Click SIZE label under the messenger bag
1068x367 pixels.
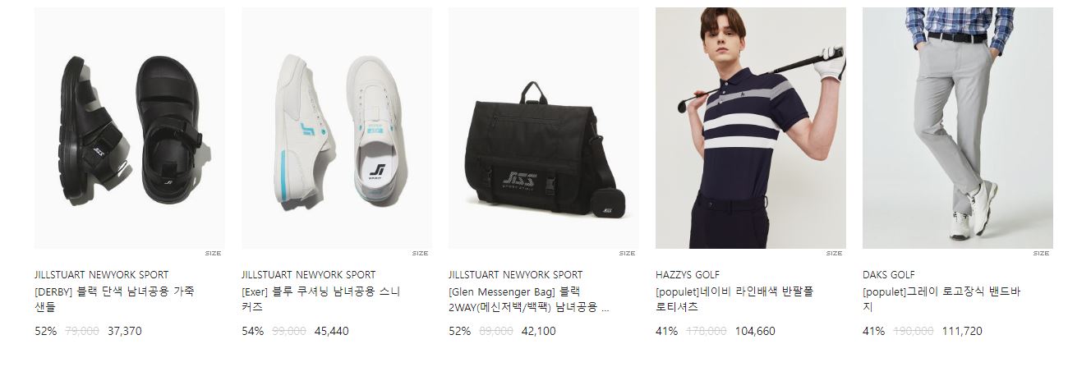pyautogui.click(x=627, y=254)
